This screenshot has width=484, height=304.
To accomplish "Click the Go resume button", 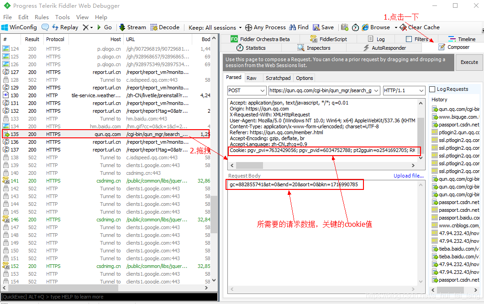I will [x=104, y=27].
